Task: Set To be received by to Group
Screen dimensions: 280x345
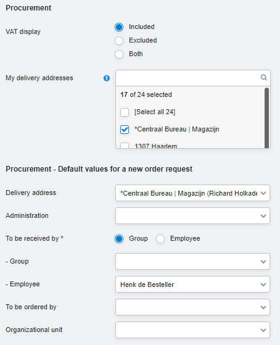Action: [119, 239]
